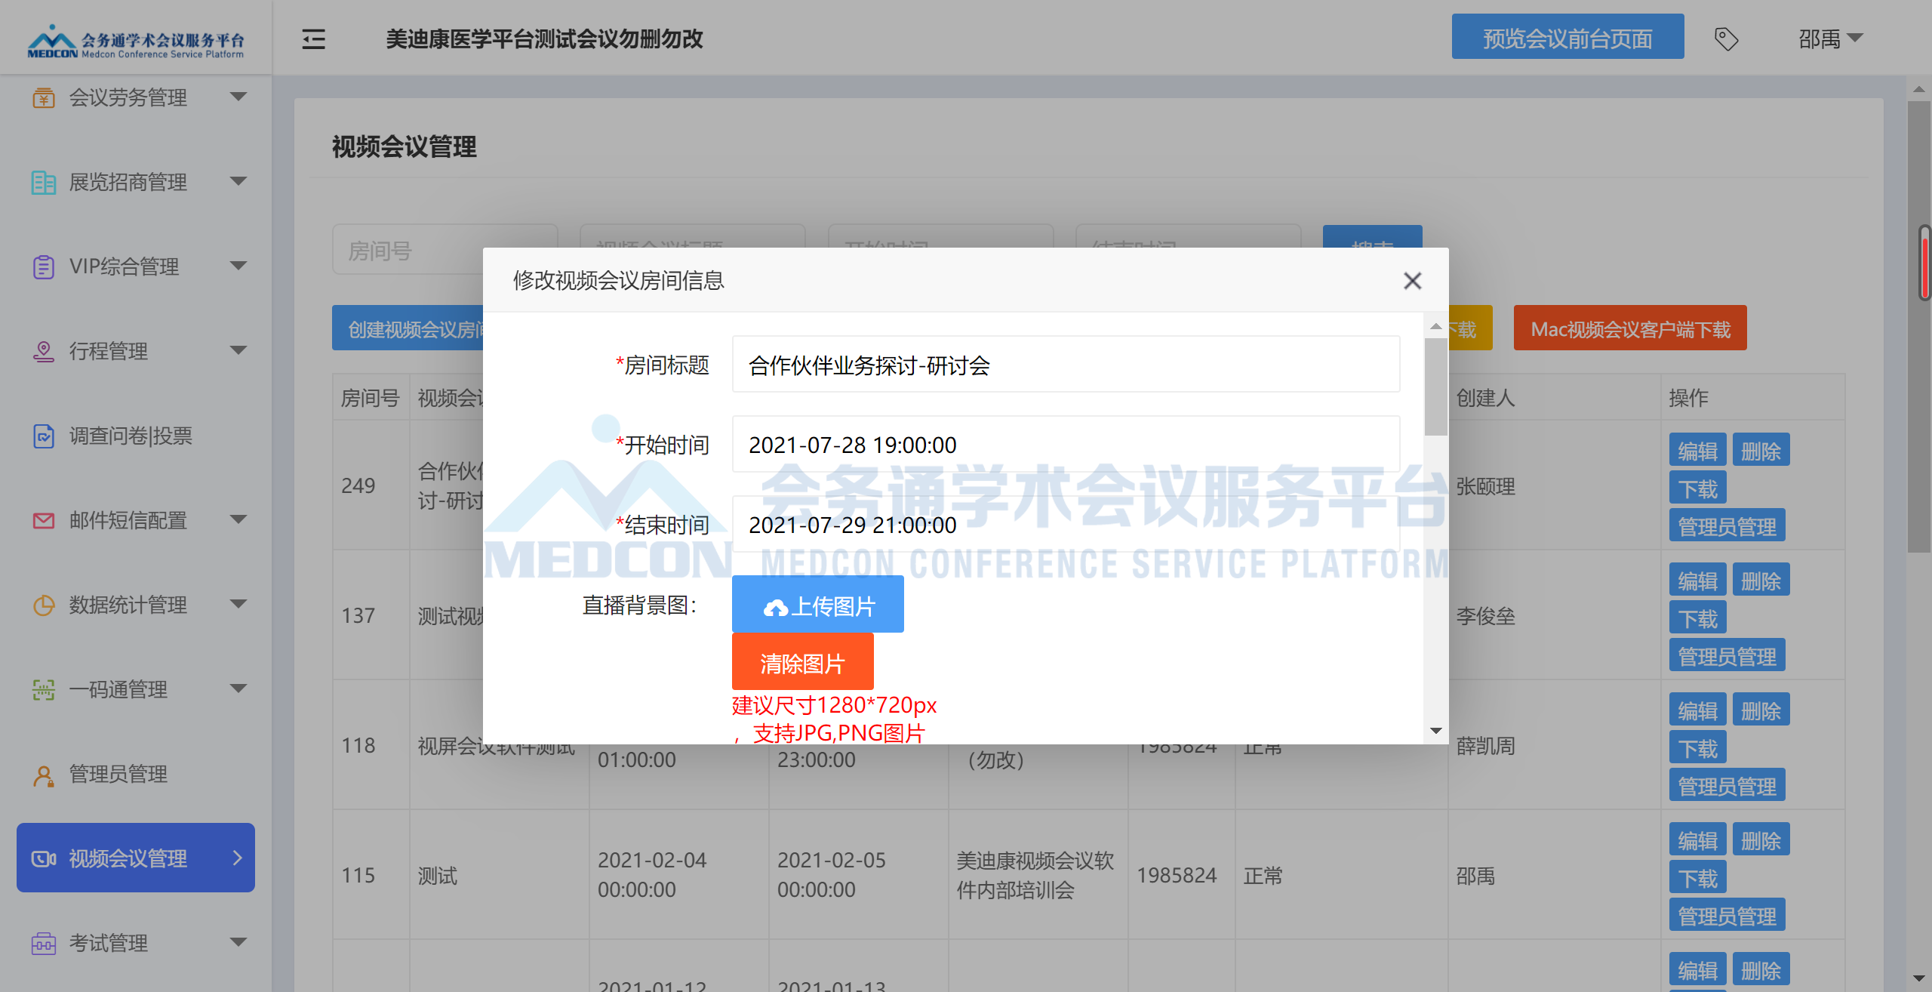1932x992 pixels.
Task: Click the 结束时间 datetime field
Action: point(1066,525)
